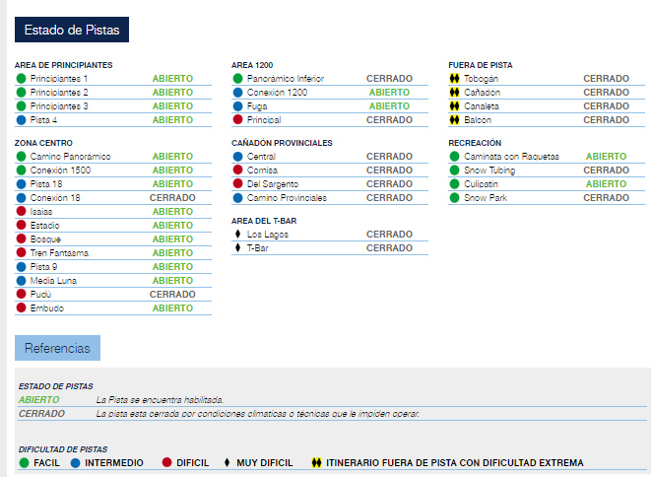The image size is (652, 477).
Task: Click the green icon next to Snow Tubing
Action: point(454,170)
